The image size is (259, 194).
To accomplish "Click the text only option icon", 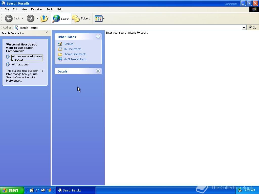I will click(8, 64).
